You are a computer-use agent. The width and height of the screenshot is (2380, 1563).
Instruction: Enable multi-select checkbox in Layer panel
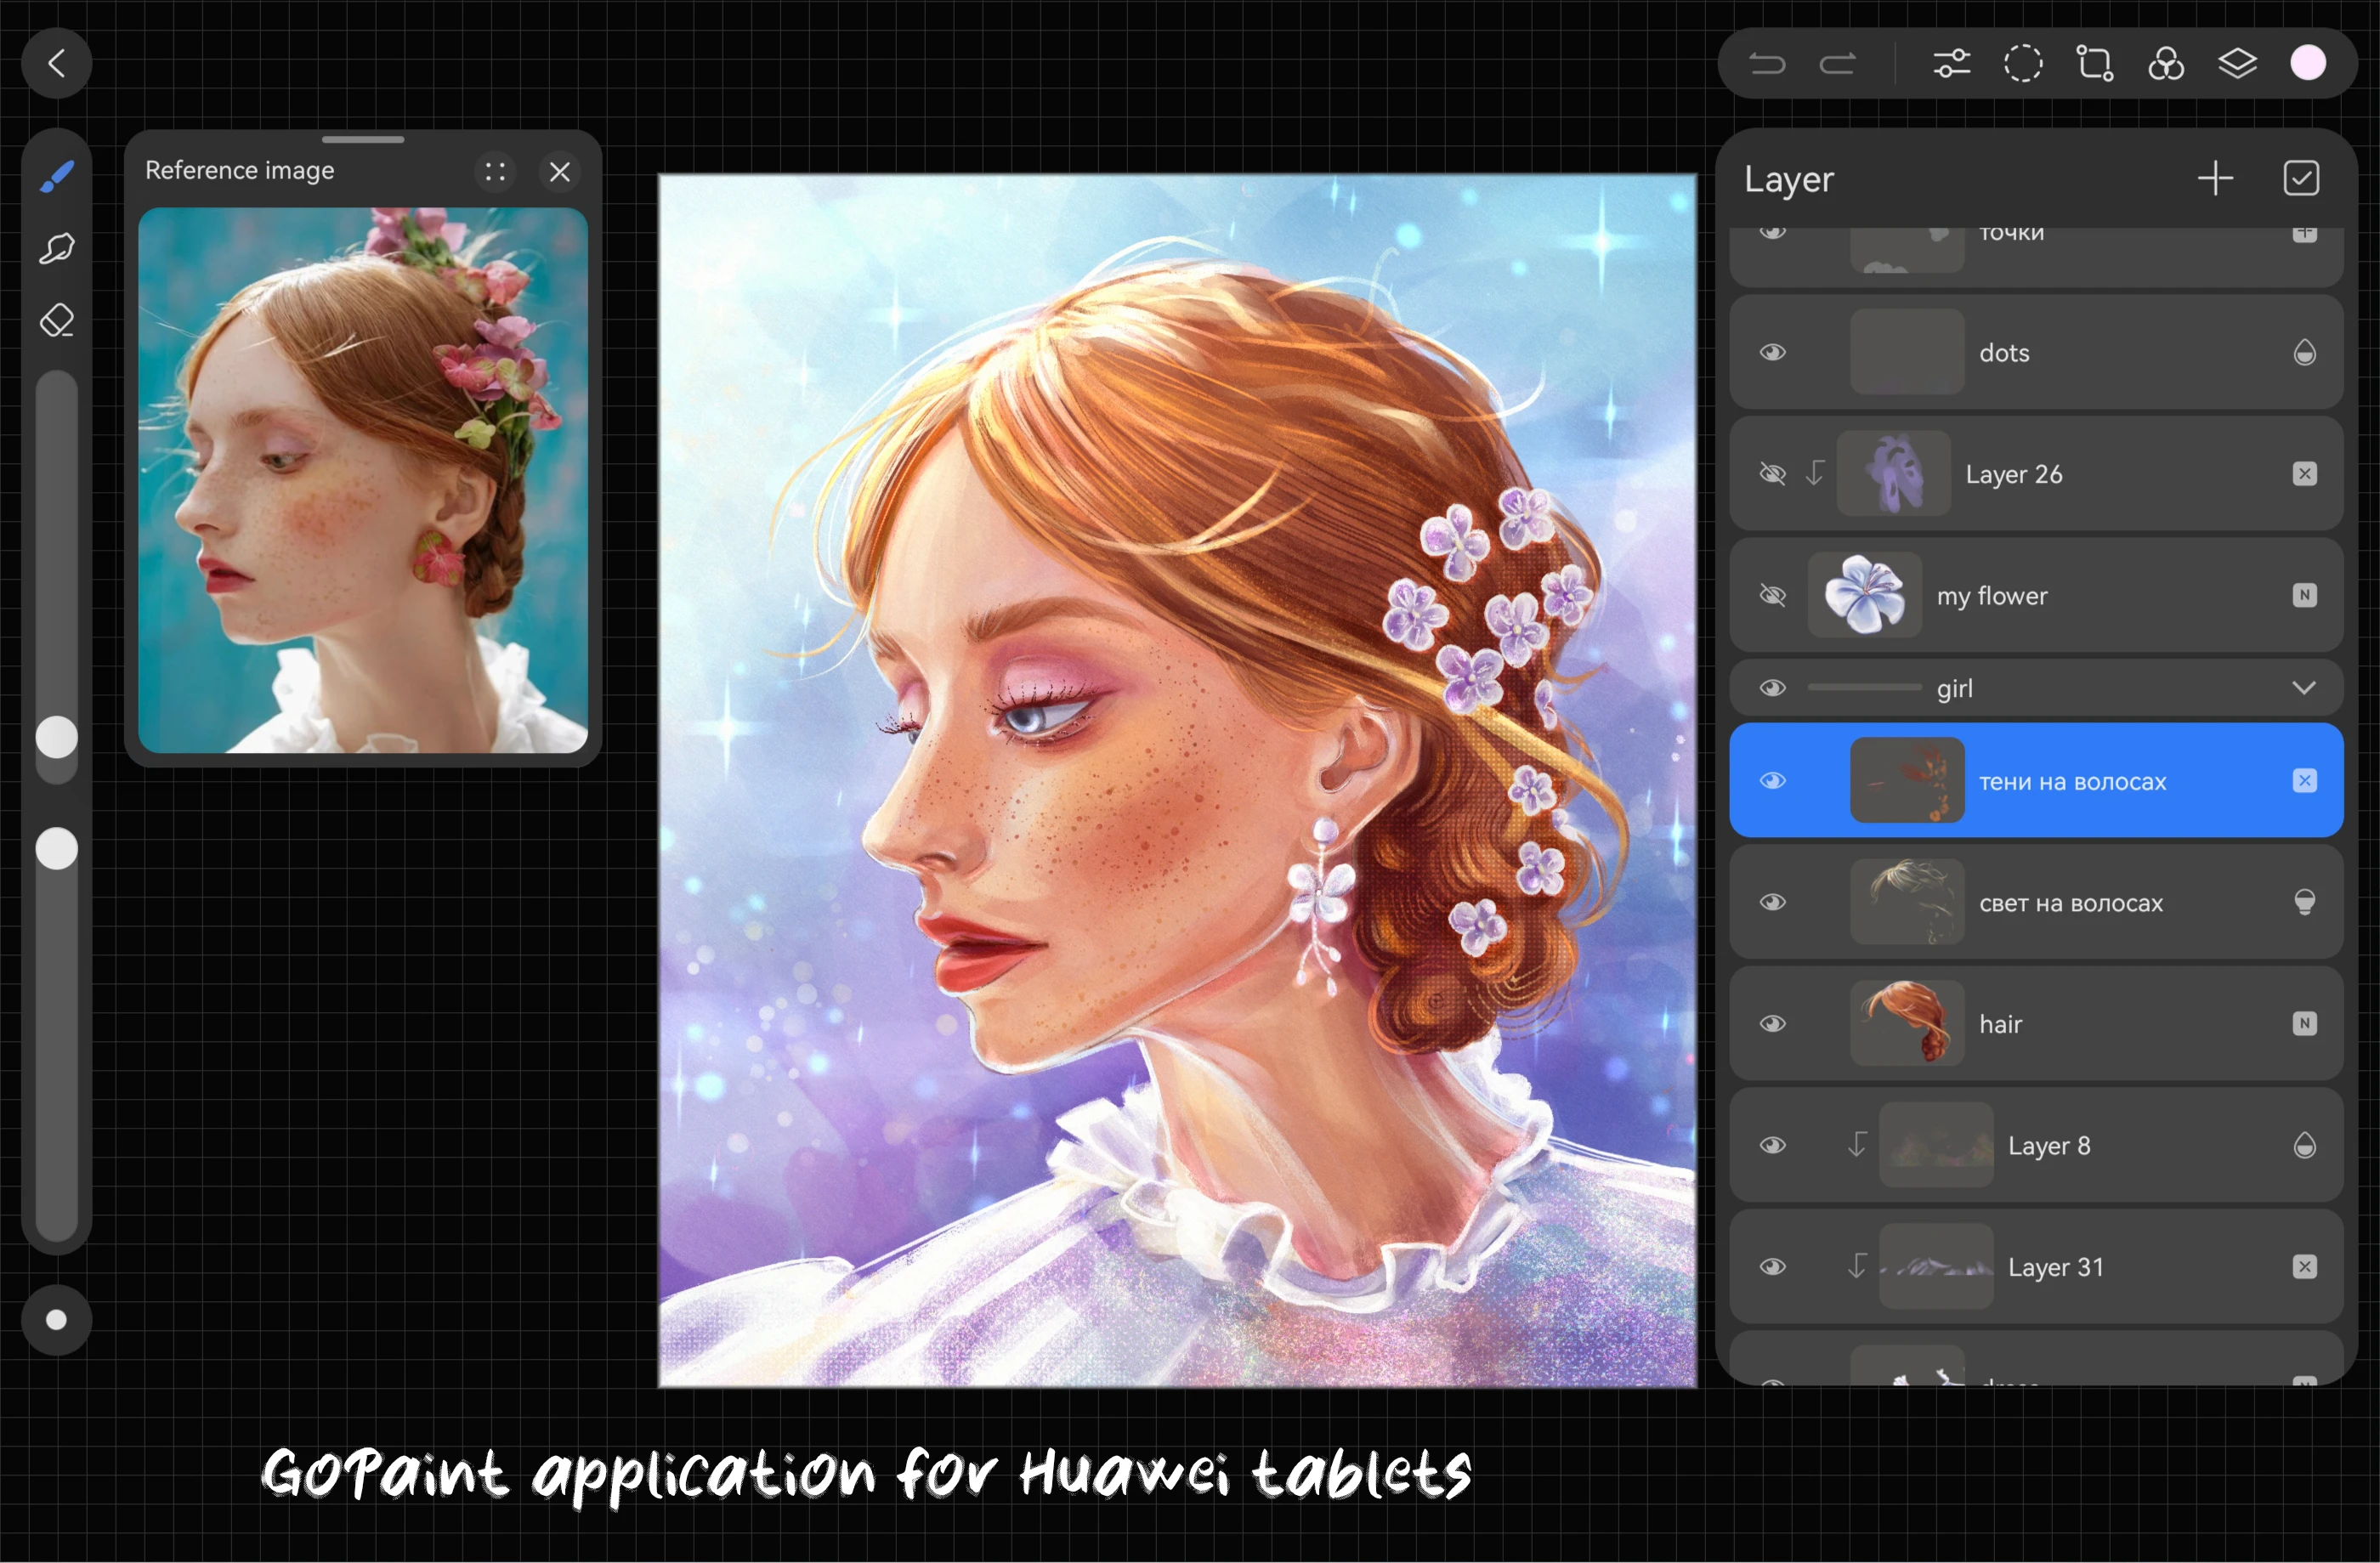2300,179
